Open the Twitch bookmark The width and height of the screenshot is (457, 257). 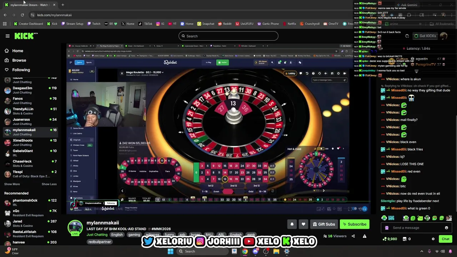(x=94, y=24)
